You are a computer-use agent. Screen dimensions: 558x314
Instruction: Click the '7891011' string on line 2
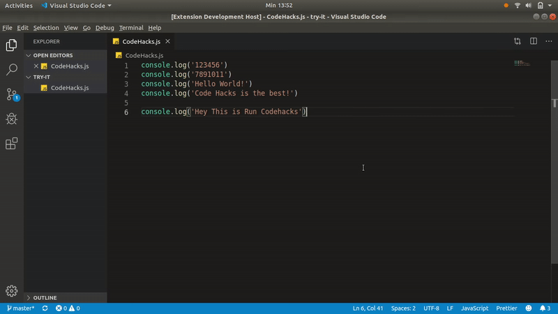click(x=209, y=75)
